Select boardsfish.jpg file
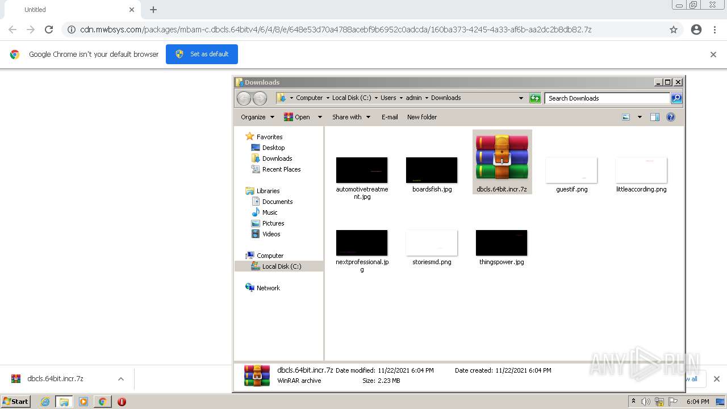The height and width of the screenshot is (409, 727). coord(432,174)
